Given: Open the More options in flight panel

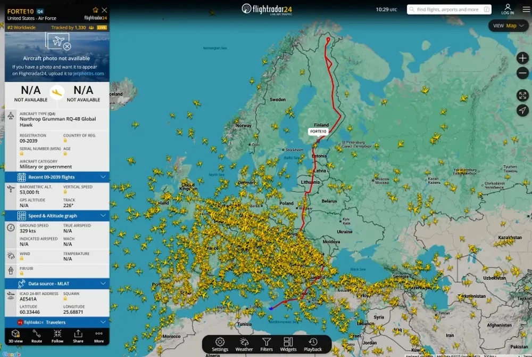Looking at the screenshot, I should 99,336.
